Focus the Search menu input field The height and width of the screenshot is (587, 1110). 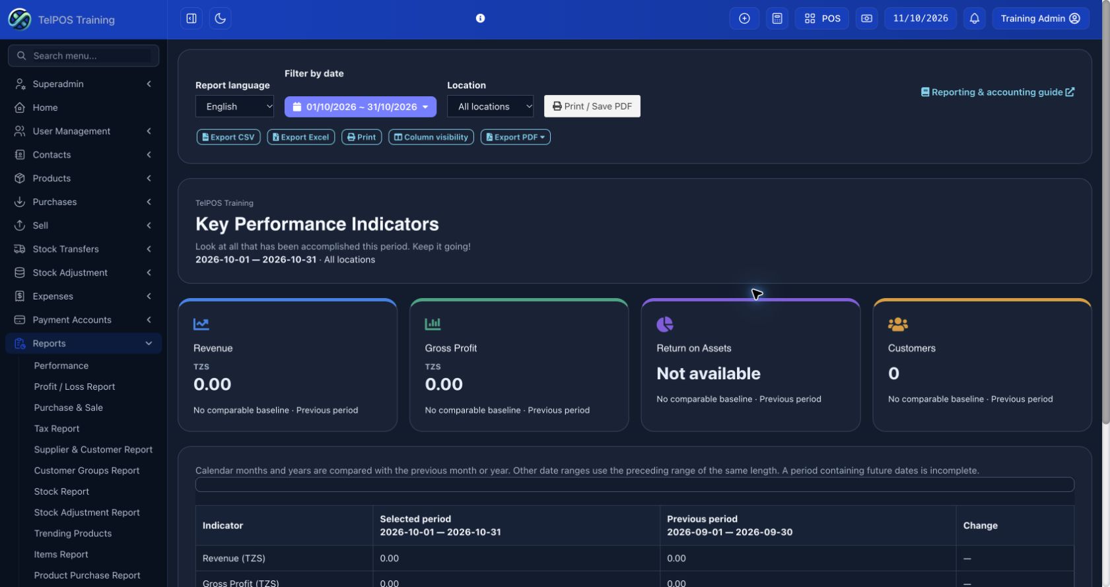[x=84, y=56]
